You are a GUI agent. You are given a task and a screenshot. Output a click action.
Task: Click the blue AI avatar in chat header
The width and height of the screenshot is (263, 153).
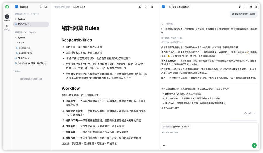[x=163, y=7]
